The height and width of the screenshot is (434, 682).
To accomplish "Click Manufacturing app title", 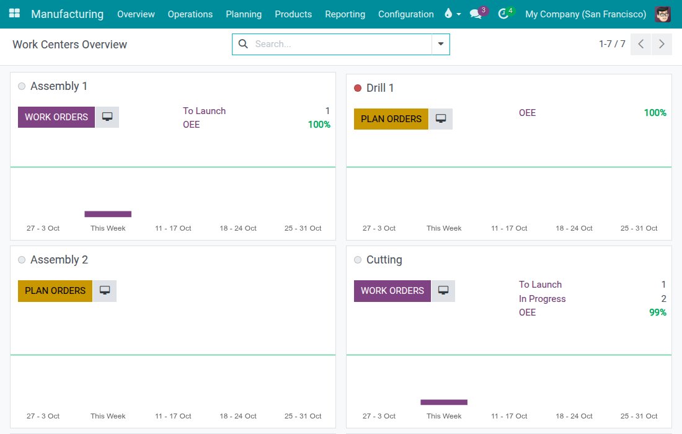I will click(68, 14).
